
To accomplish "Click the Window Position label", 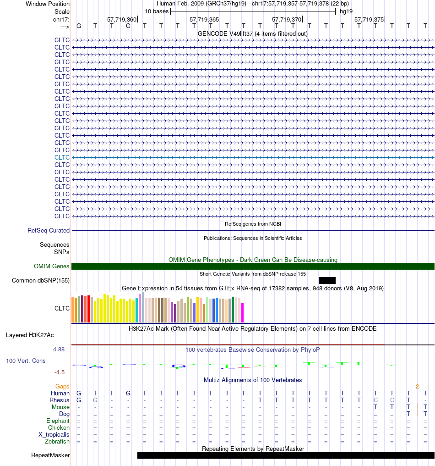I will (x=48, y=4).
